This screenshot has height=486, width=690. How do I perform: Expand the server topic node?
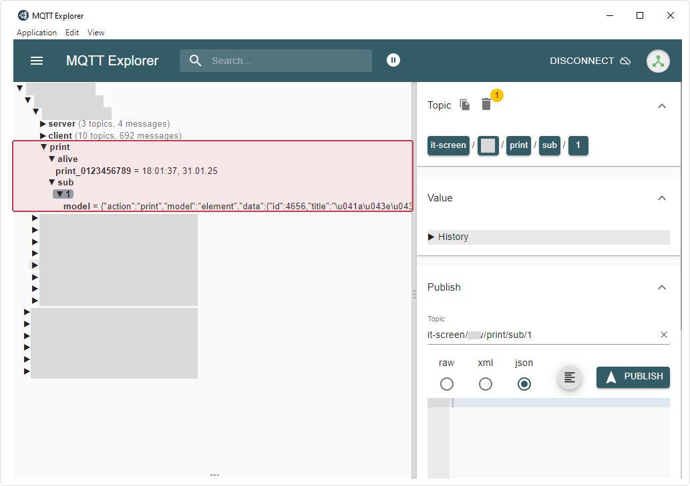click(43, 124)
